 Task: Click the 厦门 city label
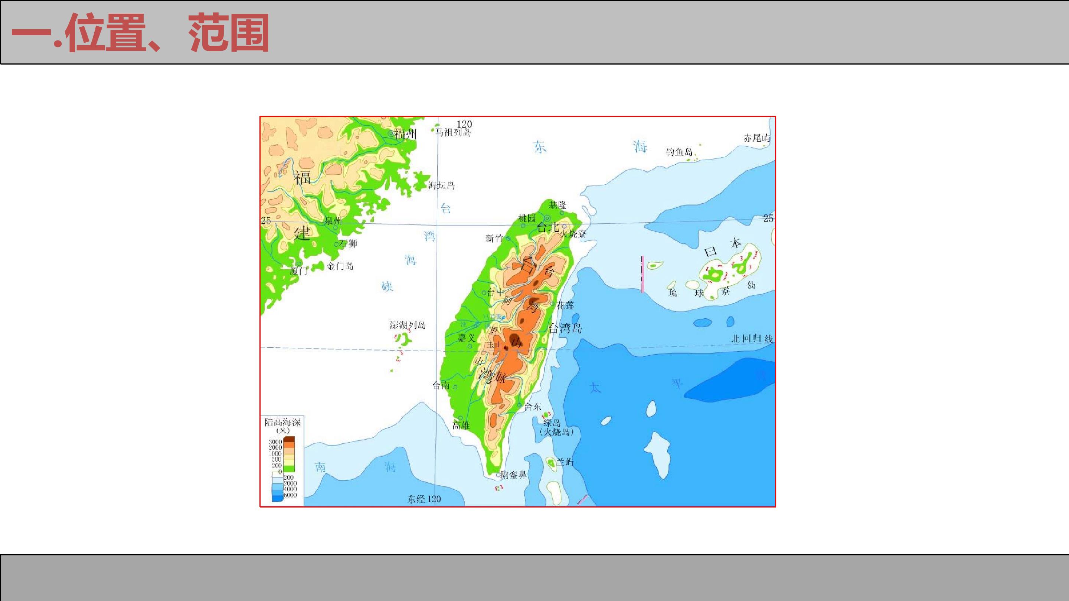[x=299, y=271]
